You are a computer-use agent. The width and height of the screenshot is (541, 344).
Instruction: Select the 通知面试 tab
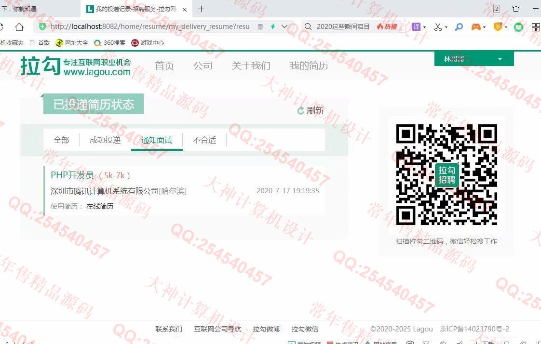point(157,140)
